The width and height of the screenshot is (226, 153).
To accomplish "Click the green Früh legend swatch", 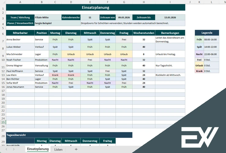I will coord(199,39).
